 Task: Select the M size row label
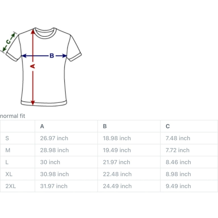pyautogui.click(x=8, y=150)
